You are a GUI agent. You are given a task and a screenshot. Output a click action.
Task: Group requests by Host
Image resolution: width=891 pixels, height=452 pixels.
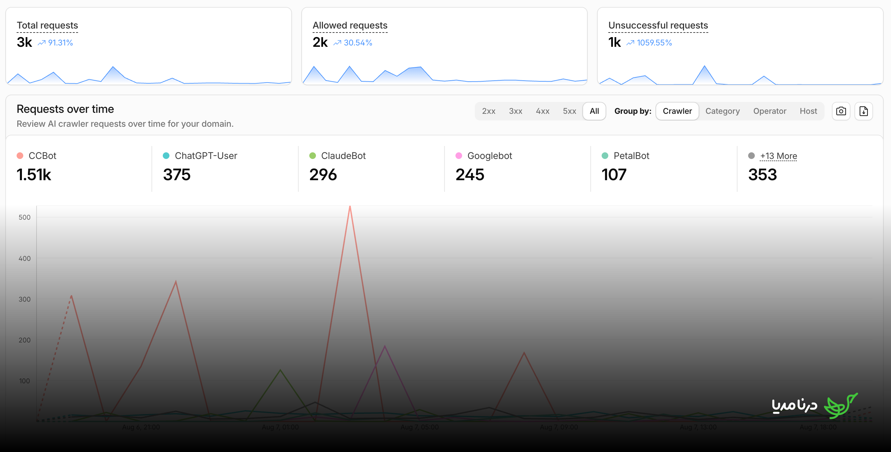click(808, 111)
